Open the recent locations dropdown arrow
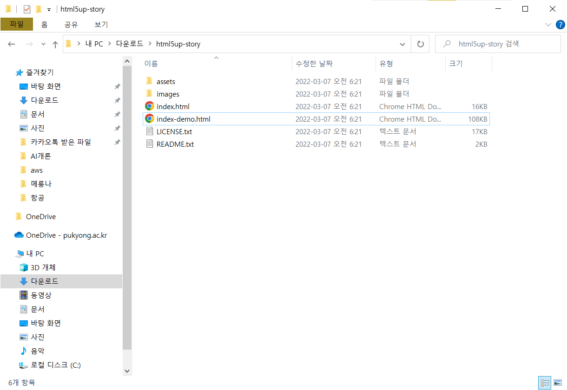The image size is (567, 390). [44, 44]
